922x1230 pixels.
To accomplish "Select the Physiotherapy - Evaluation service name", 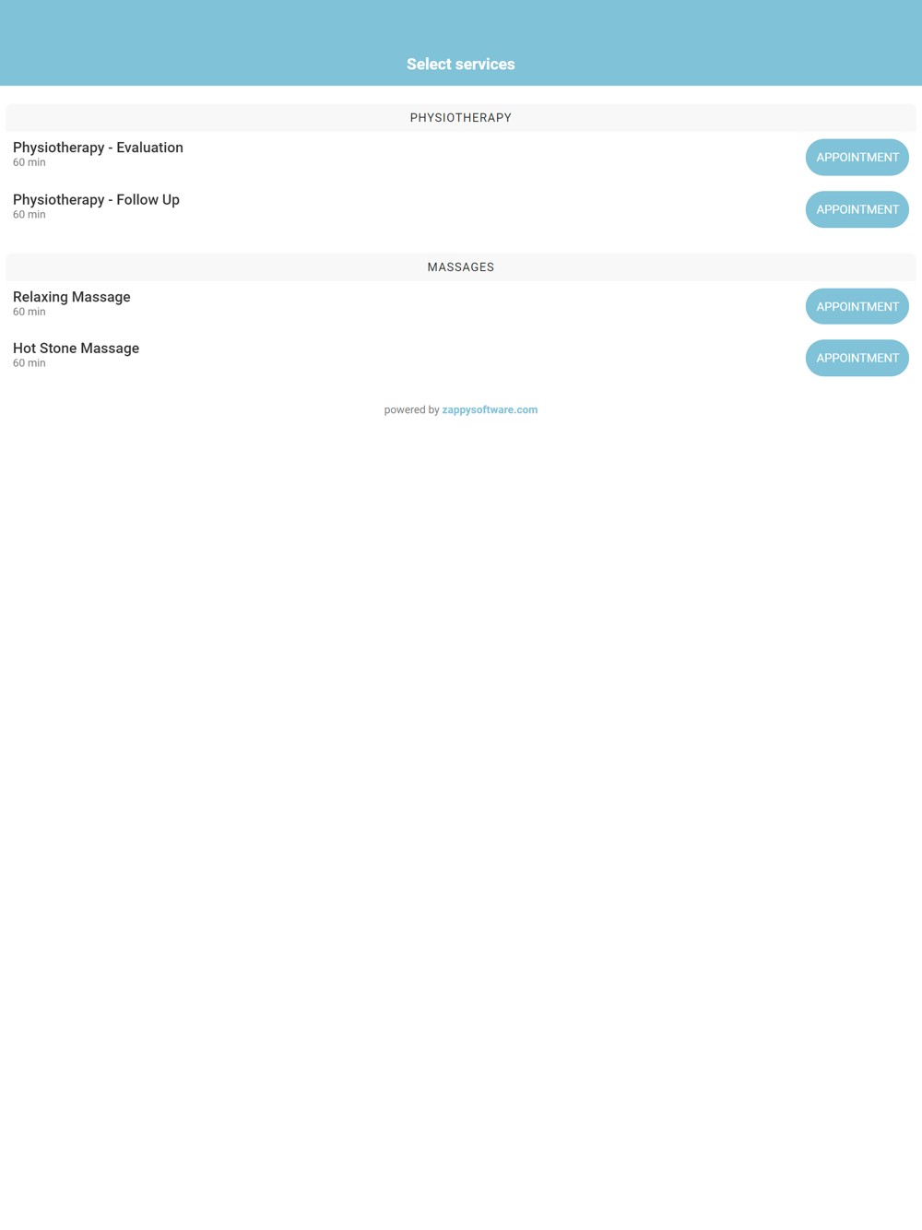I will coord(98,148).
